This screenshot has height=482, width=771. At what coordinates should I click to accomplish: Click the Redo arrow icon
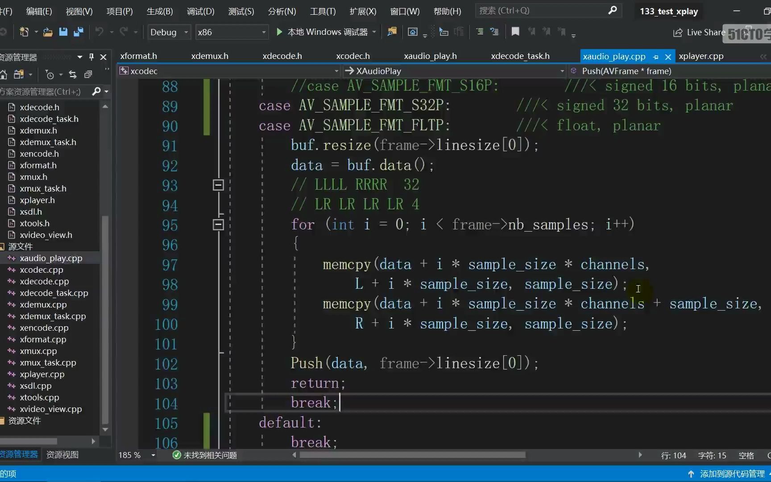[x=124, y=32]
